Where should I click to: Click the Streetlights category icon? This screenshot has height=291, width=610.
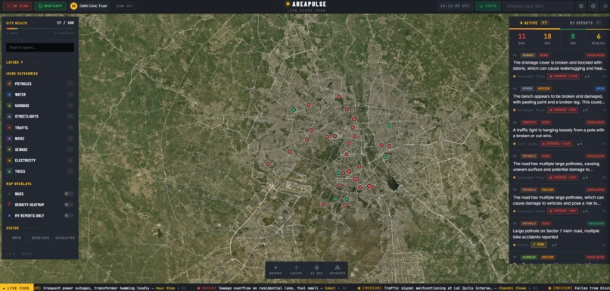[x=9, y=117]
